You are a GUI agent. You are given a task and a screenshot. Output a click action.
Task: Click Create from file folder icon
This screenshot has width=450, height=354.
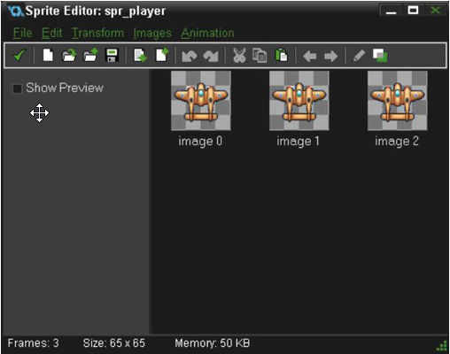69,56
